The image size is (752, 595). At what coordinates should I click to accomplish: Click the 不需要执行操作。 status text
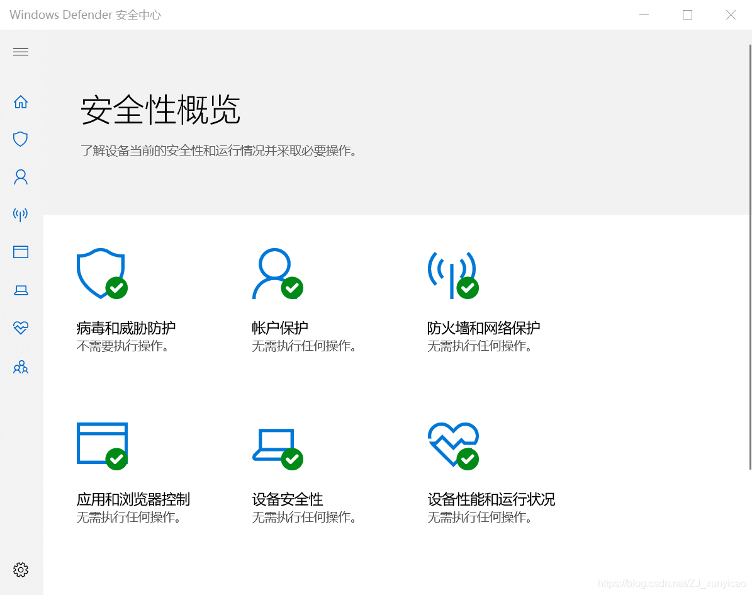tap(123, 346)
